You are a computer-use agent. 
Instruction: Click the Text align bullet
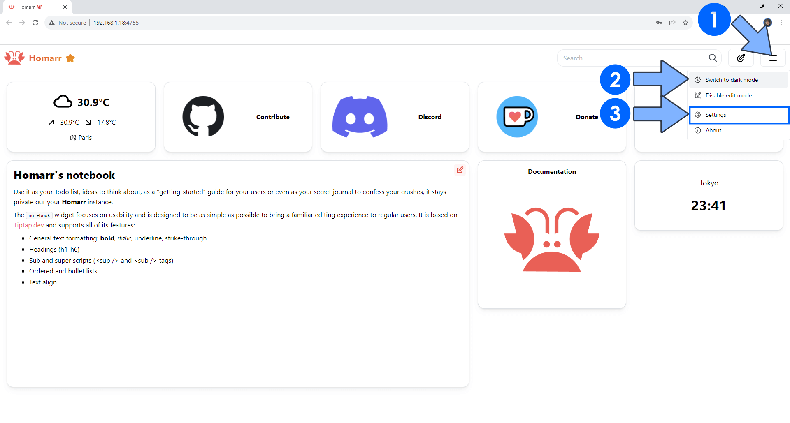[x=43, y=282]
